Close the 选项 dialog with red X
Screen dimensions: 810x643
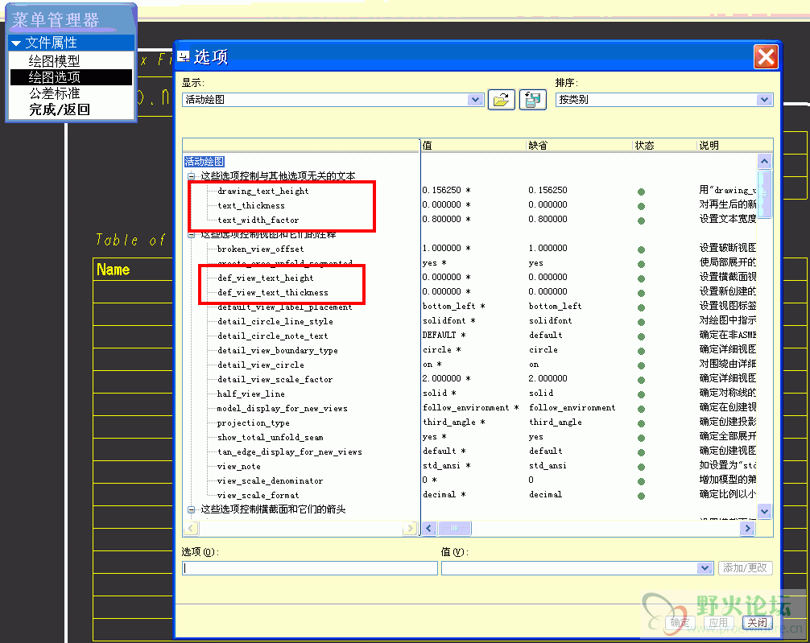coord(766,57)
